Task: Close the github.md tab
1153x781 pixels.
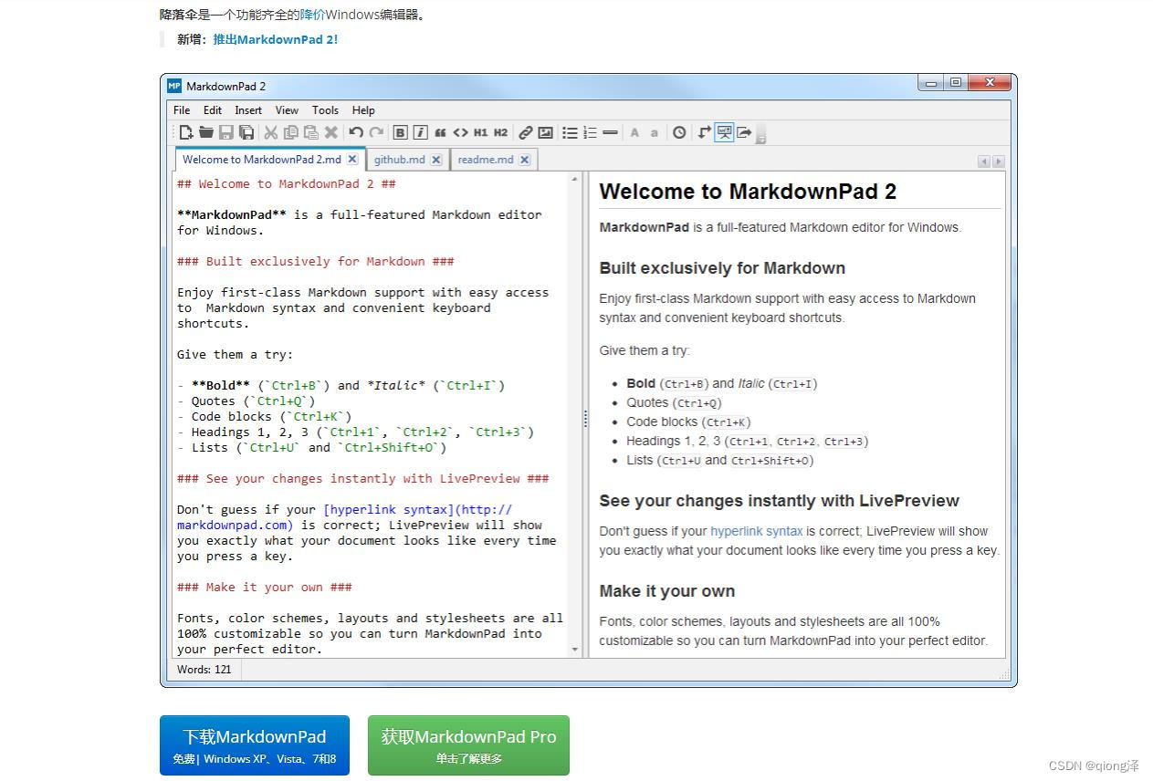Action: (x=436, y=159)
